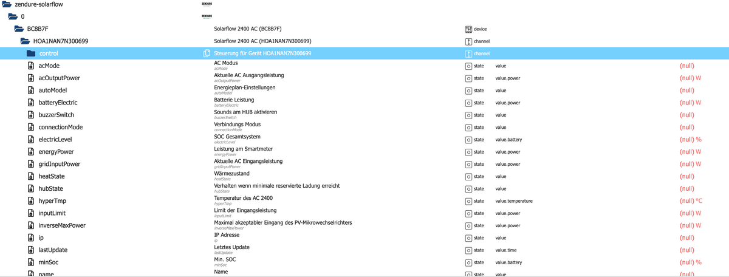Select the autoModel tree row
Image resolution: width=729 pixels, height=277 pixels.
pyautogui.click(x=364, y=91)
